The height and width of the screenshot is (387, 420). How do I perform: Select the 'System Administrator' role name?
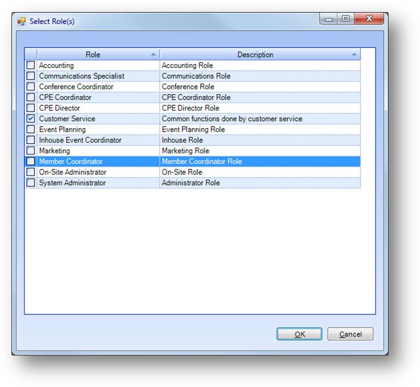[x=72, y=183]
